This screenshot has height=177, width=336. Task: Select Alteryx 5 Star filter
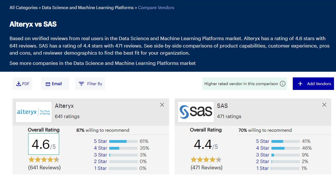click(x=100, y=141)
